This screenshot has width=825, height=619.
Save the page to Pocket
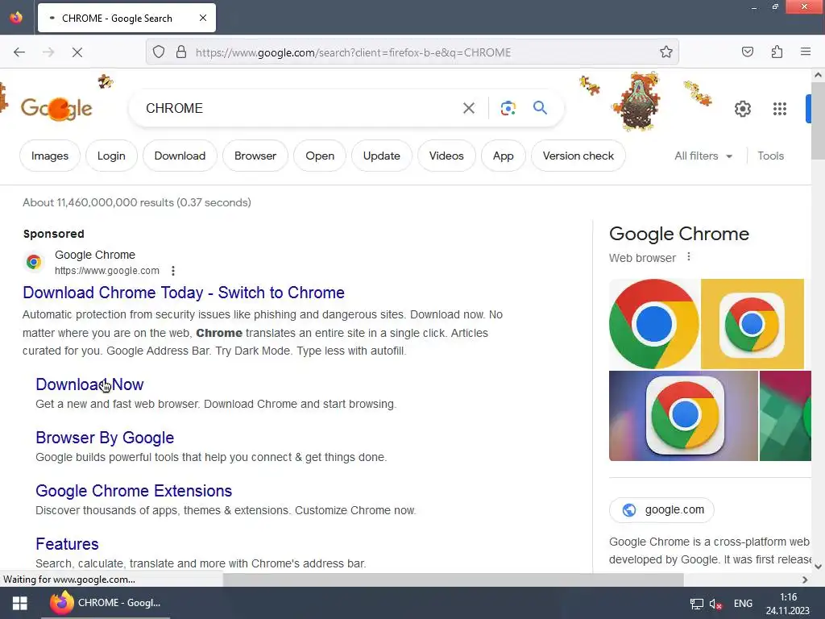pos(747,52)
